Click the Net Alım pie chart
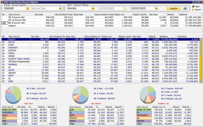 pyautogui.click(x=13, y=95)
